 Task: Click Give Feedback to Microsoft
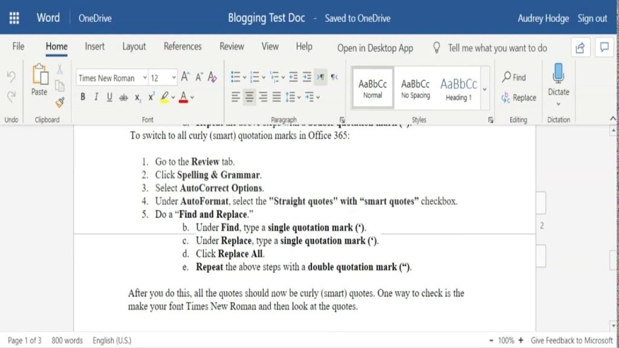(572, 340)
